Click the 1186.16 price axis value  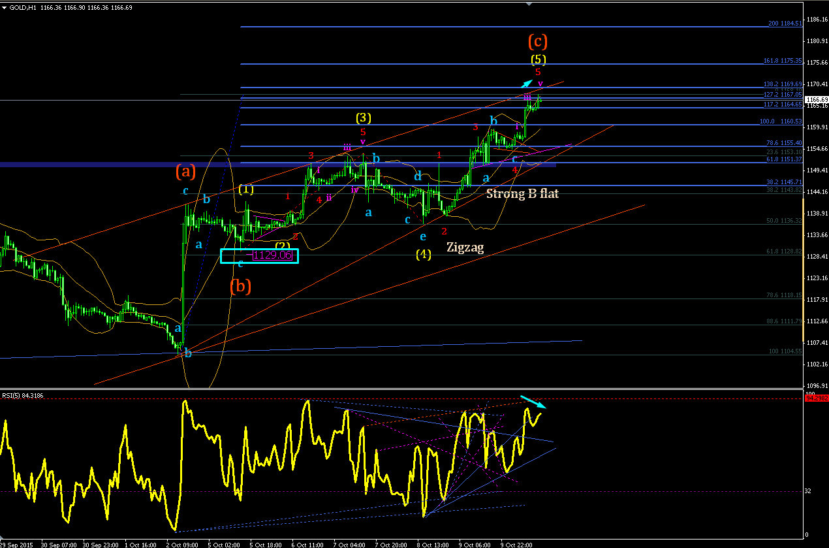coord(817,20)
